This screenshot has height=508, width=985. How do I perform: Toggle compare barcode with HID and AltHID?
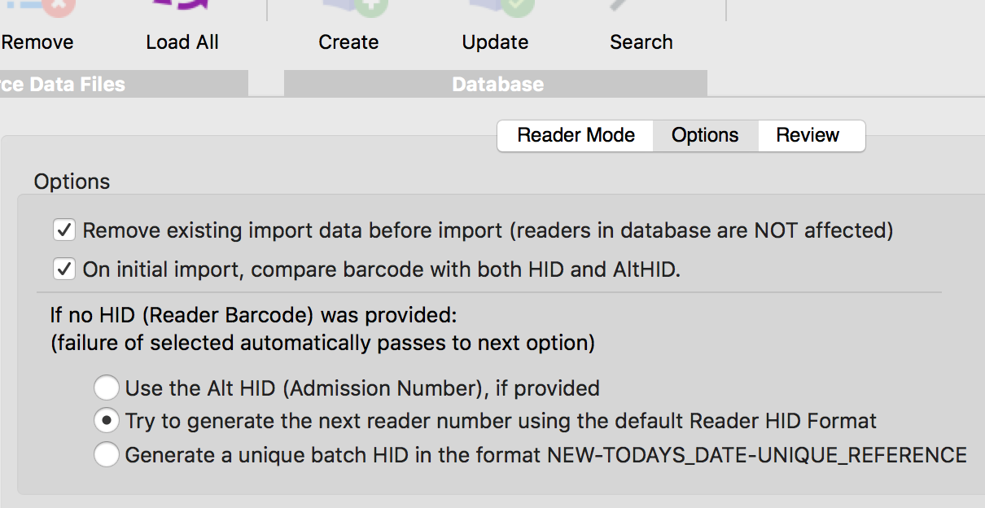64,269
